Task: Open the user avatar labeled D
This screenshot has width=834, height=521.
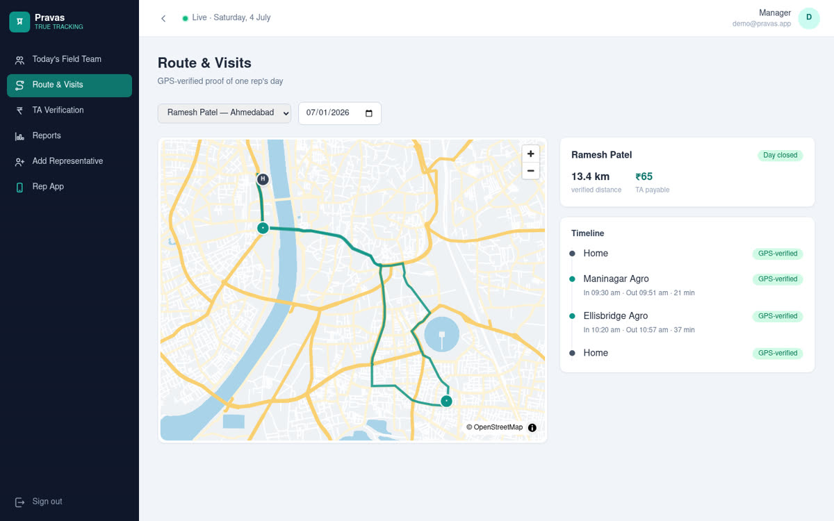Action: [809, 18]
